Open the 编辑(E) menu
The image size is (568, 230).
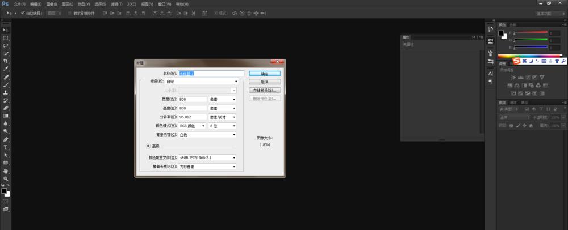click(36, 4)
